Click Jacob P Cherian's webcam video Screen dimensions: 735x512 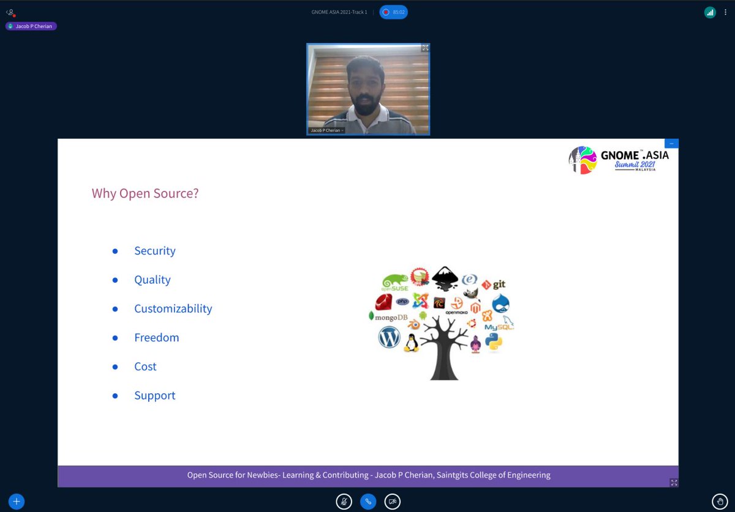(x=368, y=89)
